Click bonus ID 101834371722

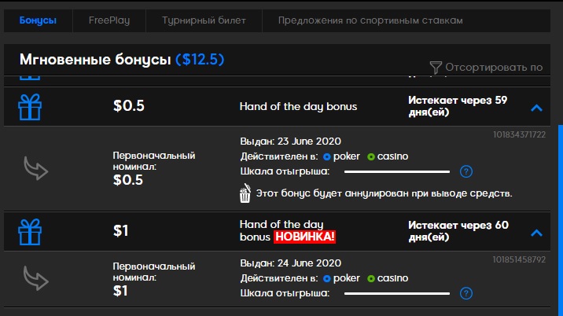[519, 134]
